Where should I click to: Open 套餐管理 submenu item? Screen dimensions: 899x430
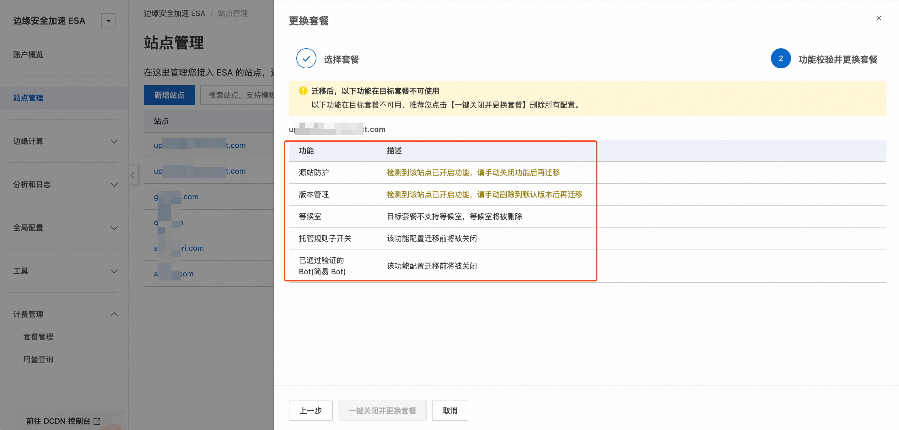[x=38, y=337]
